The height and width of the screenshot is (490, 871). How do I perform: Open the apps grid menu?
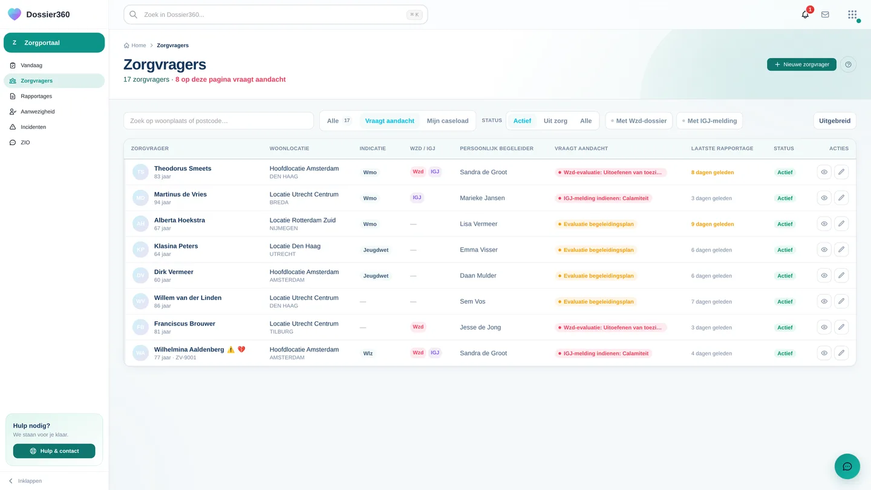click(852, 15)
